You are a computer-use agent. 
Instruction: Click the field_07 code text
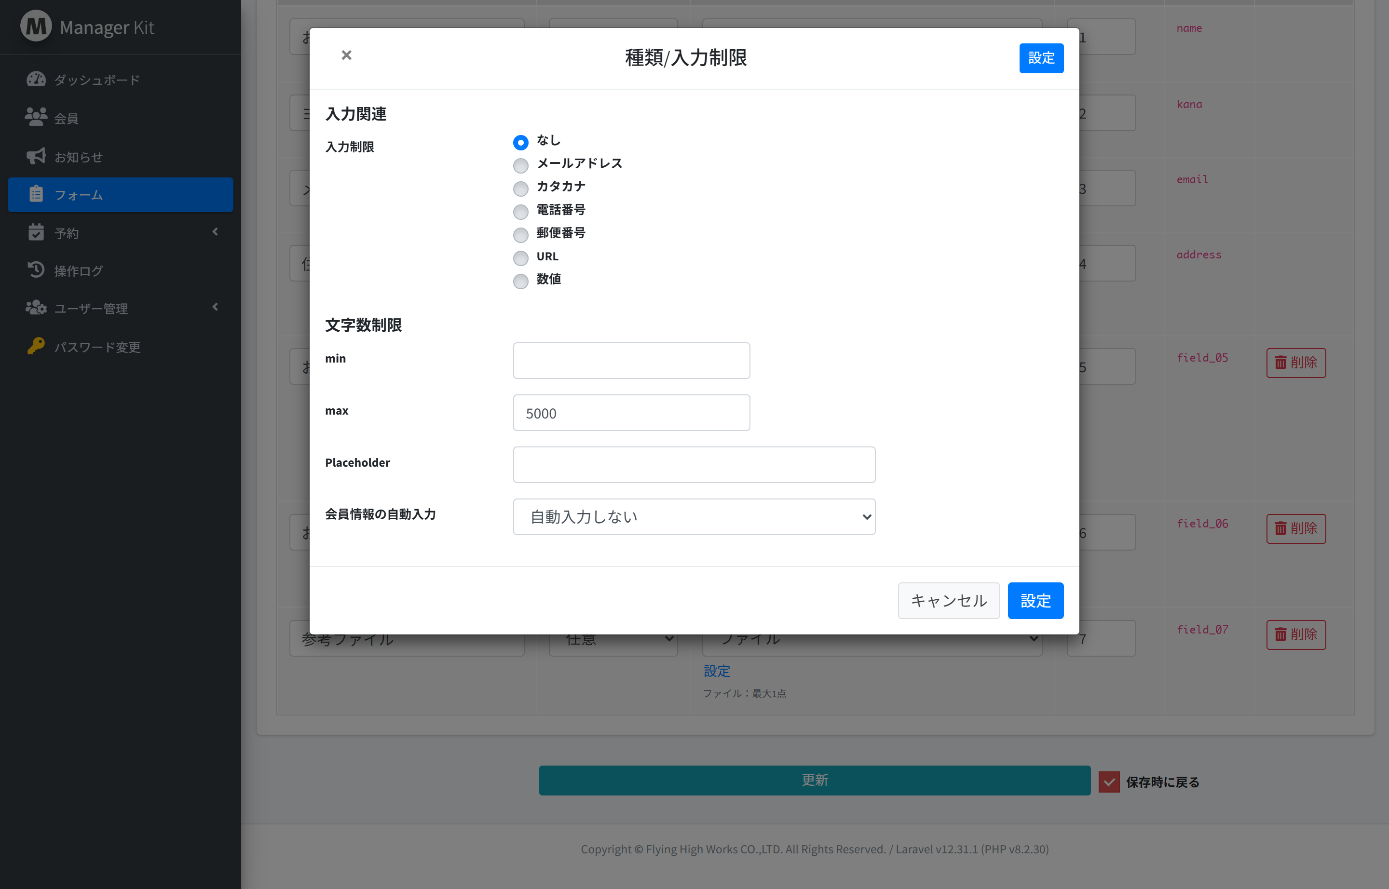(x=1202, y=629)
